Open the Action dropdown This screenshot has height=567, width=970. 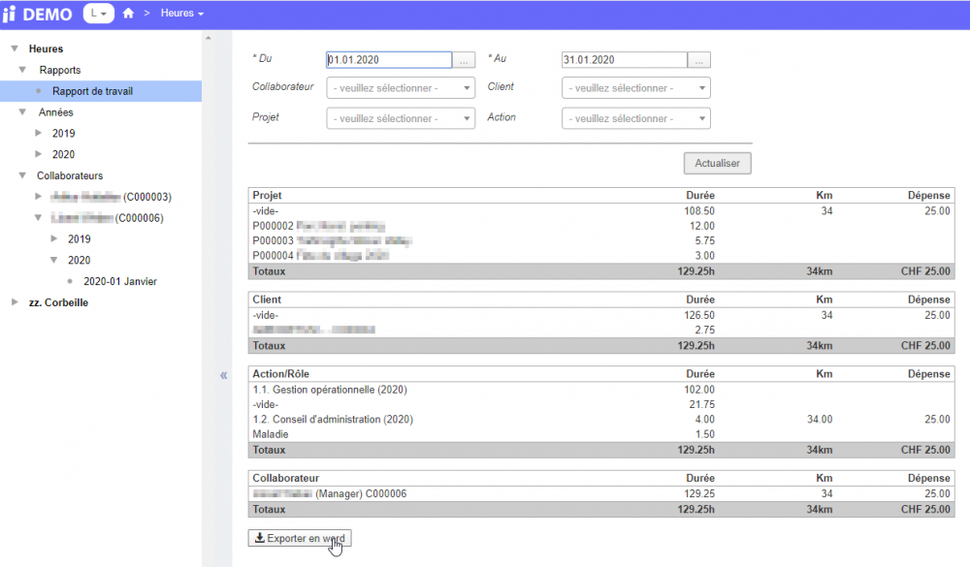click(x=635, y=118)
